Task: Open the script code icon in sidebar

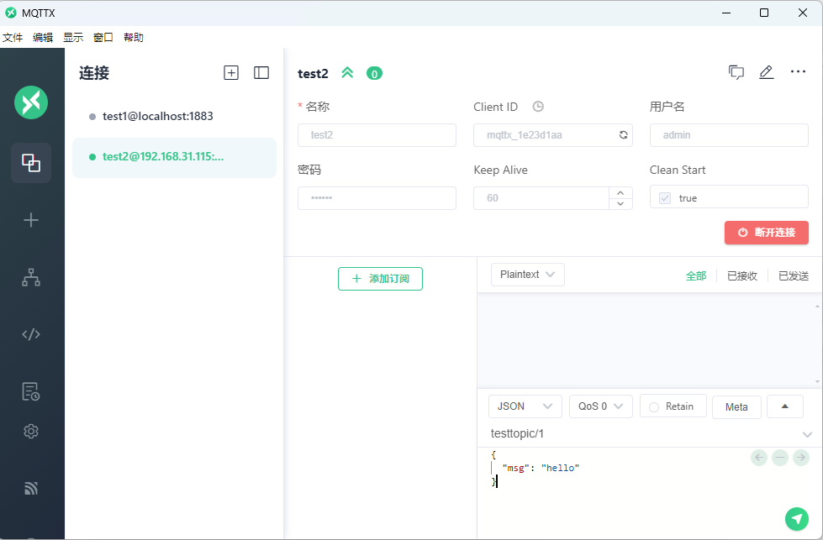Action: click(x=31, y=334)
